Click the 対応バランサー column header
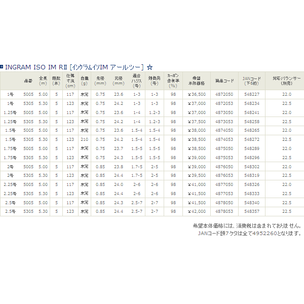The width and height of the screenshot is (304, 304). [x=287, y=81]
